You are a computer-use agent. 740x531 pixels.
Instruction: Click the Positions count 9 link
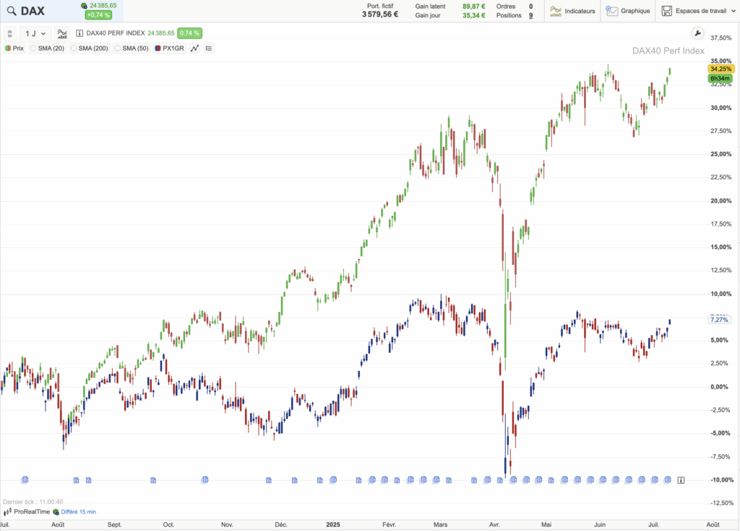(x=531, y=16)
